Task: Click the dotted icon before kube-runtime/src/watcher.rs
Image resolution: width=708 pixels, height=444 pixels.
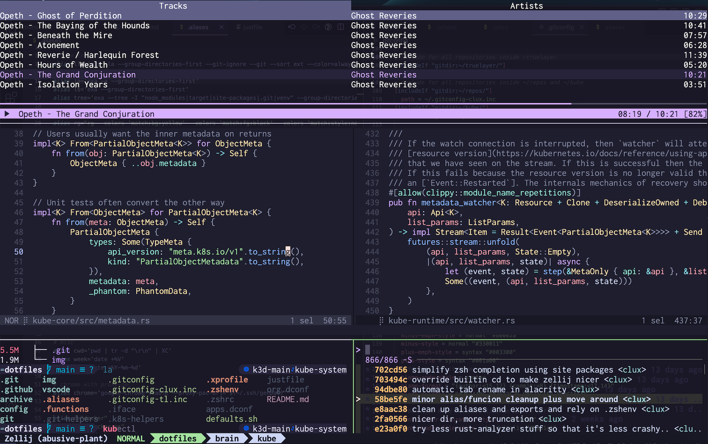Action: pos(381,321)
